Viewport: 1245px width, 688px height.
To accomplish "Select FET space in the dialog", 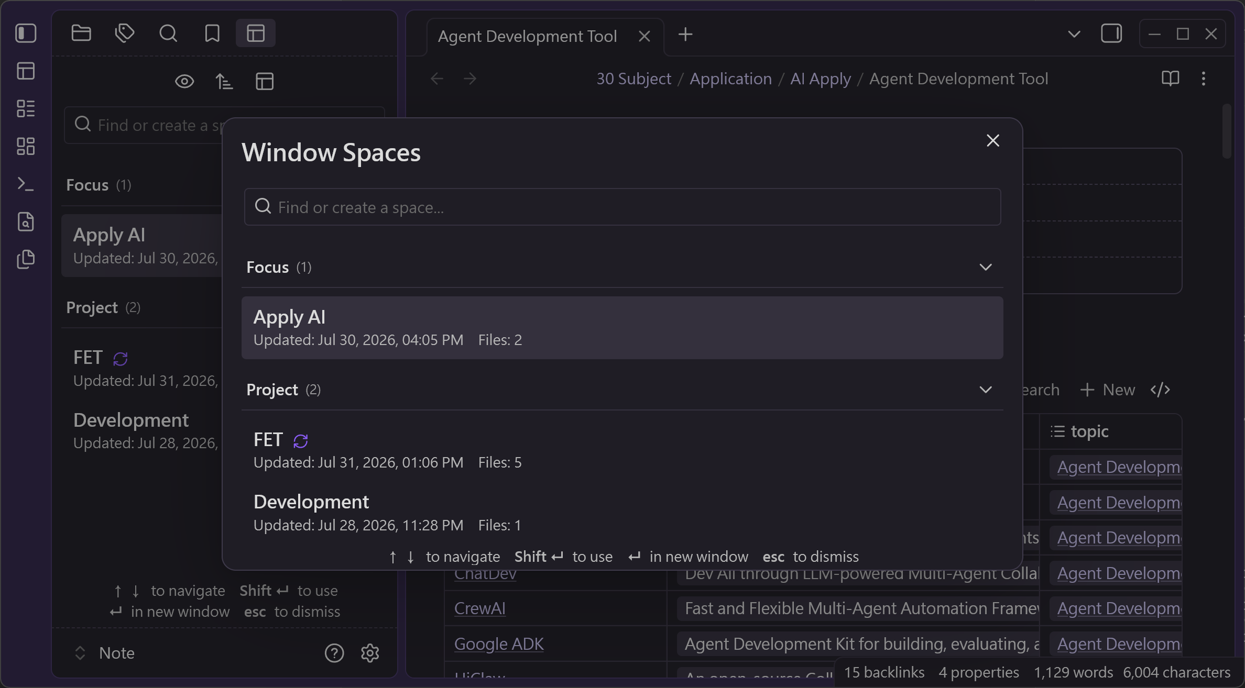I will click(x=622, y=450).
